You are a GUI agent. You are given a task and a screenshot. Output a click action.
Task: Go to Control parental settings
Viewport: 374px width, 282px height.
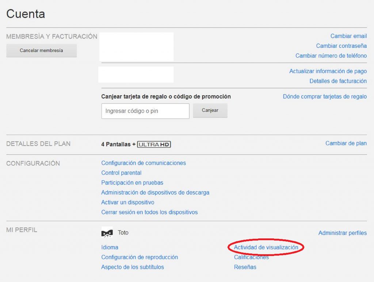pos(121,173)
